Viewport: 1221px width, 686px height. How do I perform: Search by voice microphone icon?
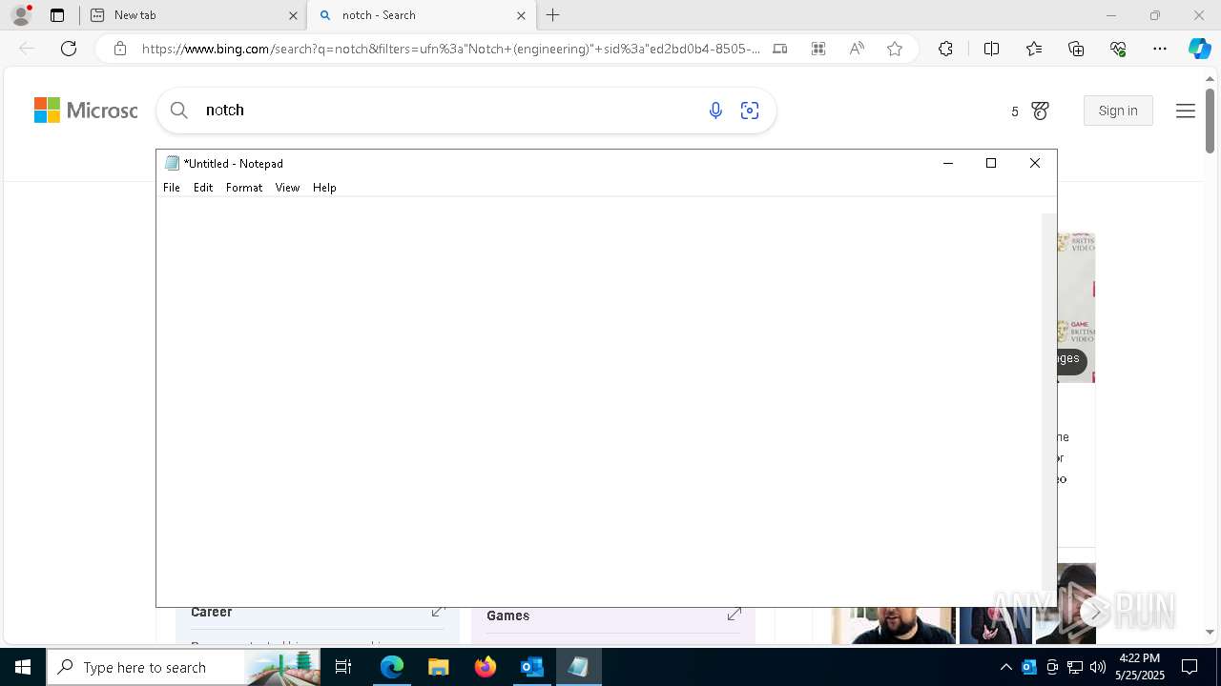point(715,111)
